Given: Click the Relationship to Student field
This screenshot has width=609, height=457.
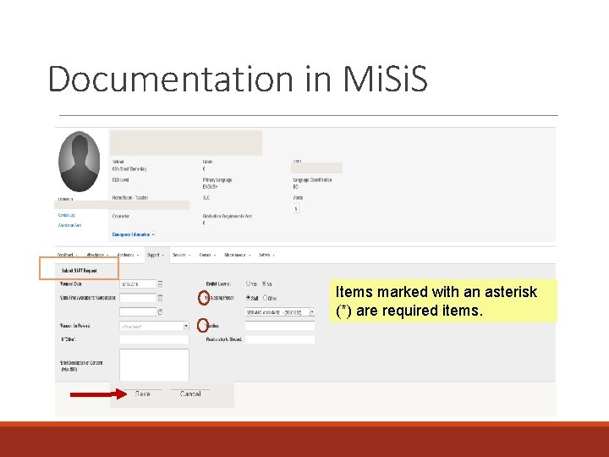Looking at the screenshot, I should 280,339.
